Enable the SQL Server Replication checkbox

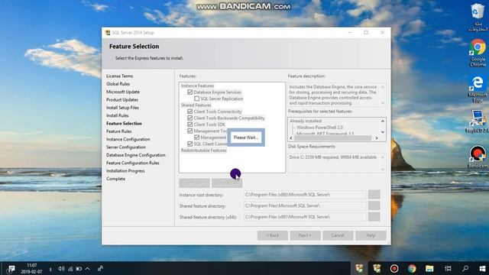click(197, 99)
